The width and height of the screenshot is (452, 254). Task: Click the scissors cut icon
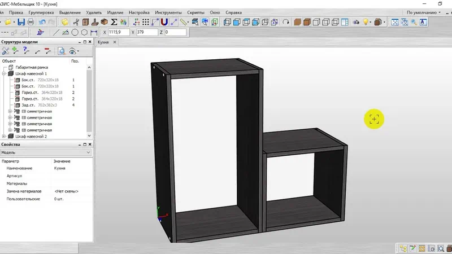click(x=76, y=22)
